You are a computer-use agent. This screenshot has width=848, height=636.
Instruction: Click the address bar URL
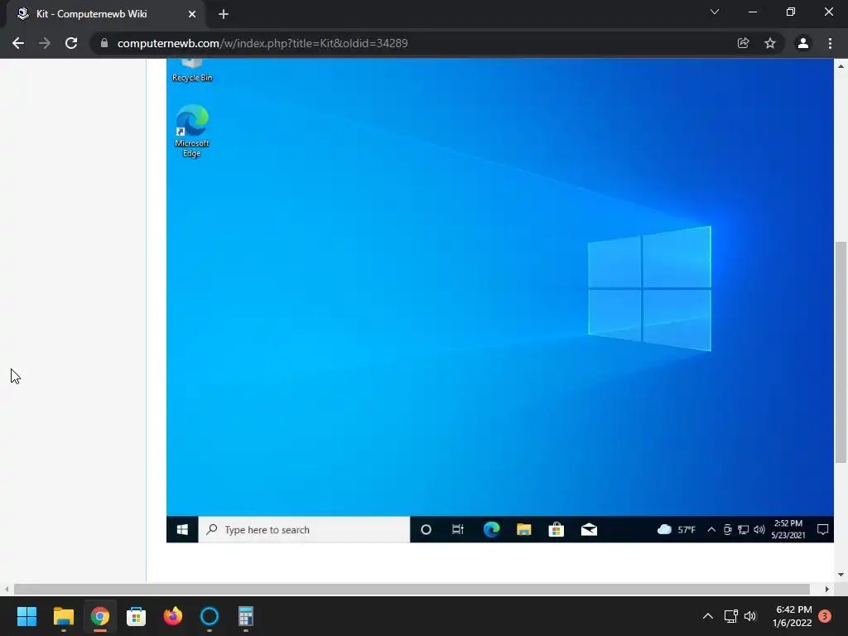263,43
